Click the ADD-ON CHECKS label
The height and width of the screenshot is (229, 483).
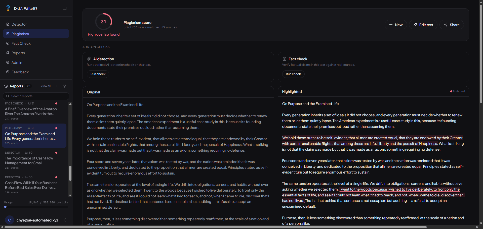click(x=96, y=47)
